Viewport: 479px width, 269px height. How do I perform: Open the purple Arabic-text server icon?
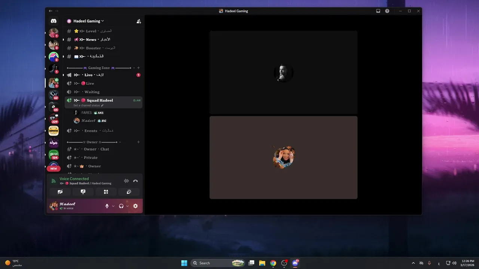(54, 143)
